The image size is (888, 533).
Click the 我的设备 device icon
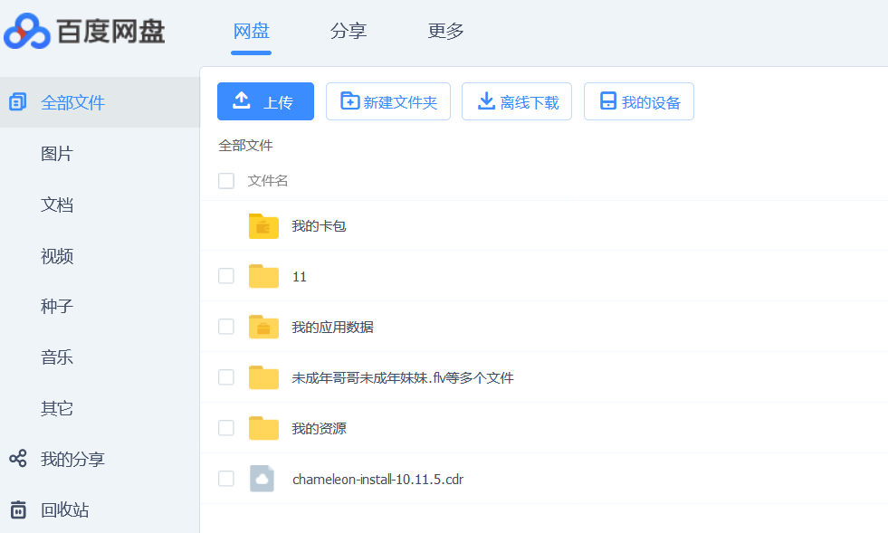[x=607, y=100]
